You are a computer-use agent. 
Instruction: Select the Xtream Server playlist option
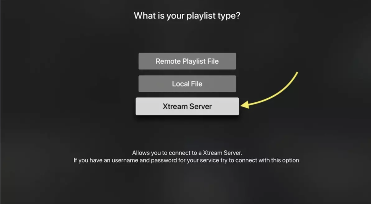[x=187, y=106]
